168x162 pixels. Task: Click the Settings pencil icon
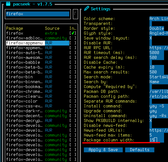[87, 8]
